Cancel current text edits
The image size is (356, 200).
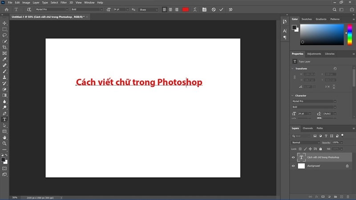(x=214, y=9)
